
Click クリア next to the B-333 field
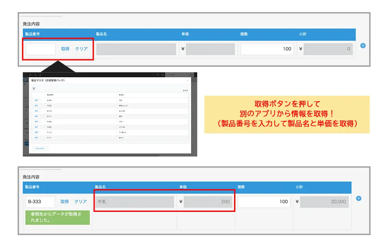[x=81, y=202]
